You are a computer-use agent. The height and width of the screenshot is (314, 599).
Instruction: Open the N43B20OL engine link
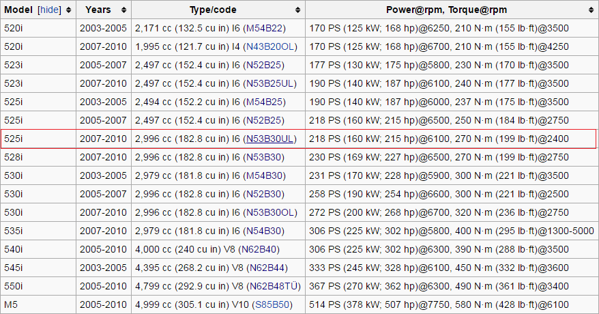click(270, 46)
